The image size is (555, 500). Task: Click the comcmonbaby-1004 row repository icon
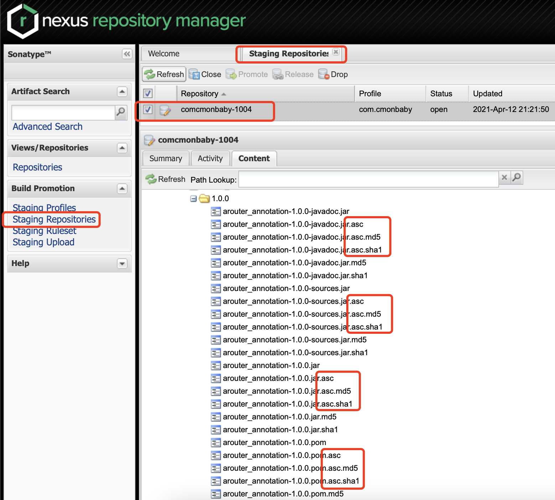165,110
